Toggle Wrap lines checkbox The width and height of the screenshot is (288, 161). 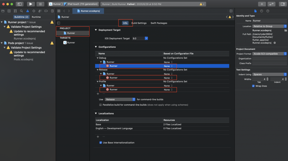(253, 86)
